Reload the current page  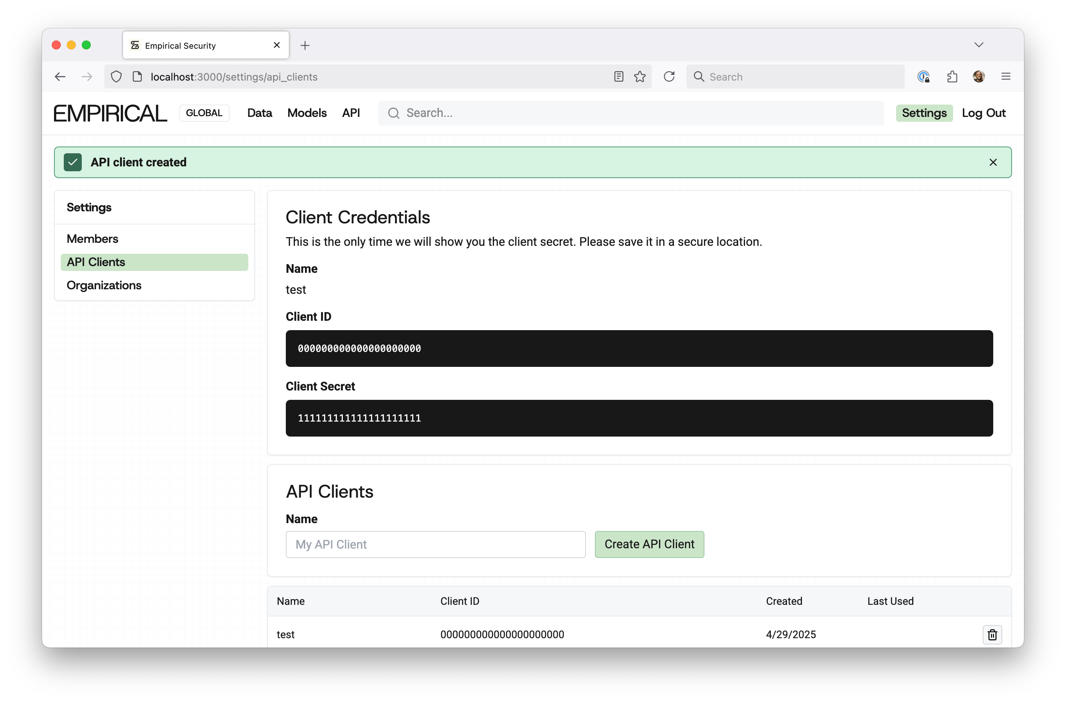click(669, 76)
